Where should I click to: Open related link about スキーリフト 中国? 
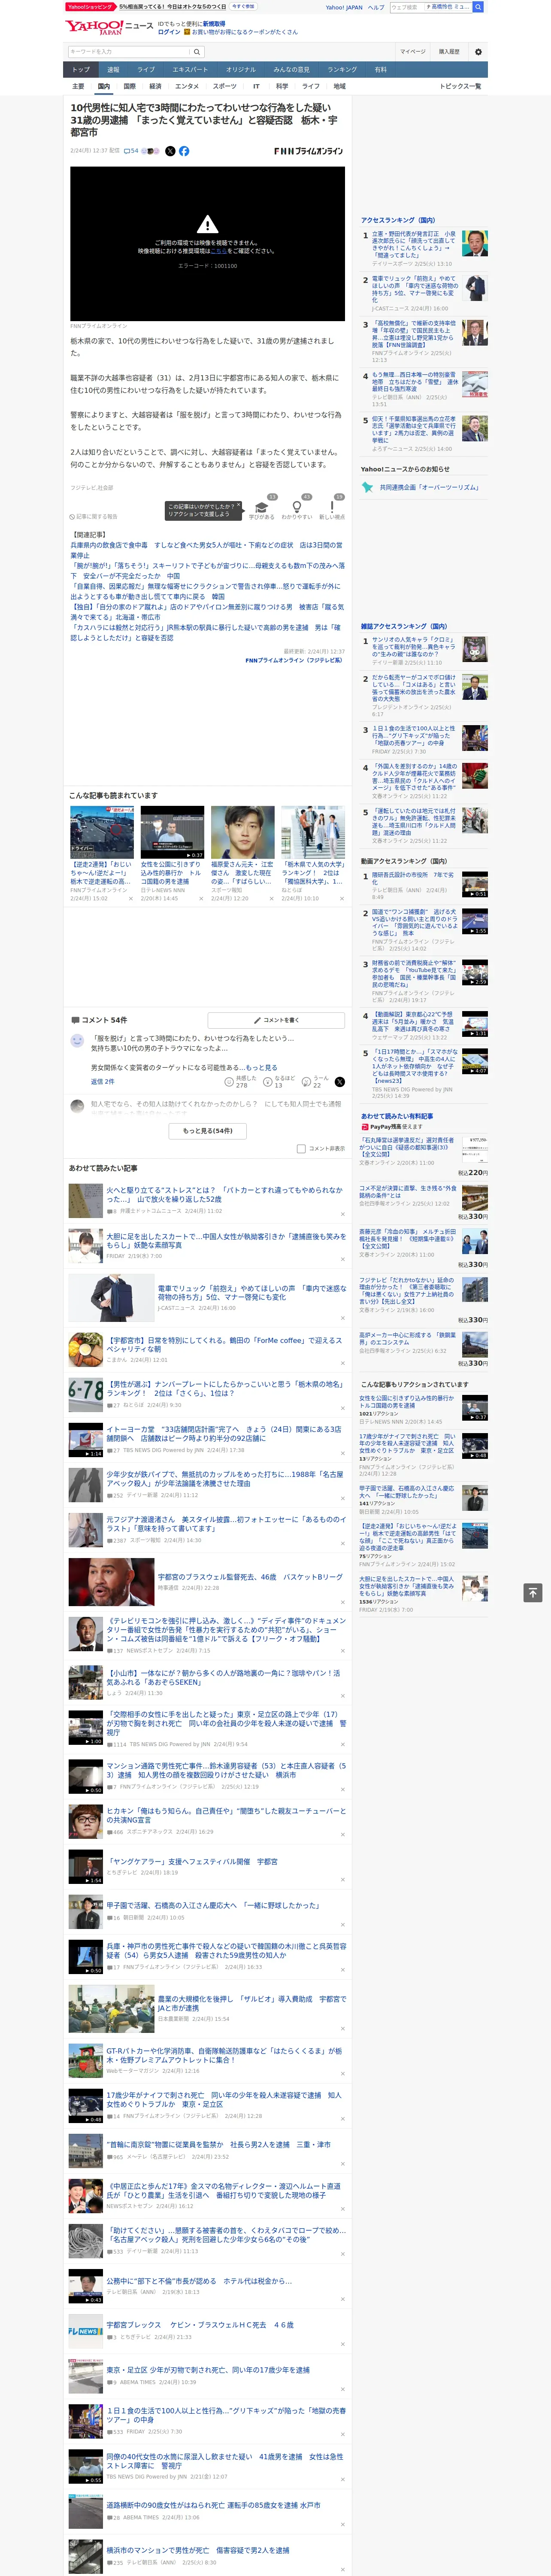206,570
